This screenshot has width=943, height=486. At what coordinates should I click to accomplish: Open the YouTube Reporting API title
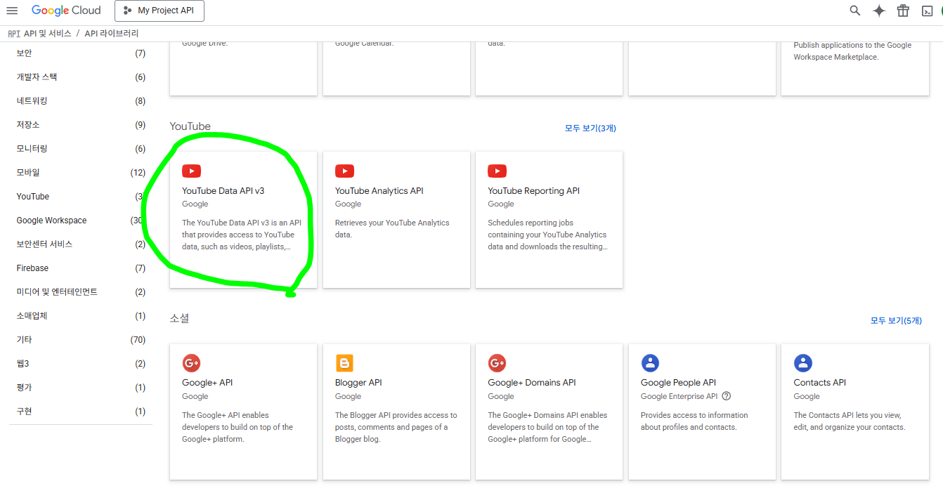pos(533,191)
